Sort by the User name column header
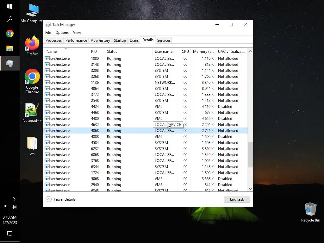The image size is (324, 243). pyautogui.click(x=165, y=52)
